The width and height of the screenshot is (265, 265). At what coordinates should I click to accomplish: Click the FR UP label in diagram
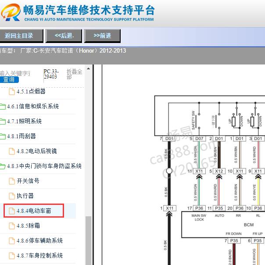click(258, 234)
